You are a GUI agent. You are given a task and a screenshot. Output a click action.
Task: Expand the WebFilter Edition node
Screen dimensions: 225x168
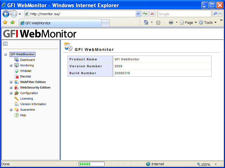pyautogui.click(x=11, y=82)
